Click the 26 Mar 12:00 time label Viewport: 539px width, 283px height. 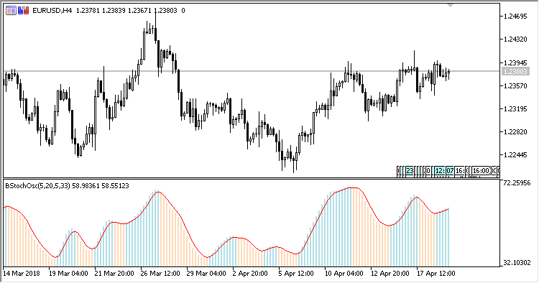click(x=160, y=274)
